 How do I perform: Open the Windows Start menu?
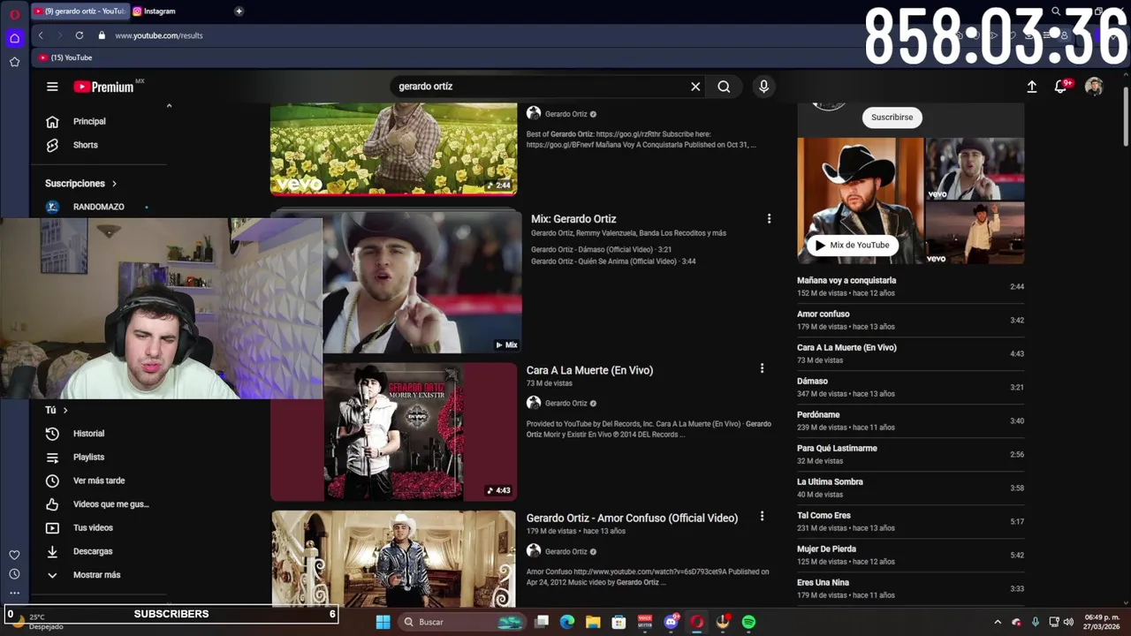point(383,622)
